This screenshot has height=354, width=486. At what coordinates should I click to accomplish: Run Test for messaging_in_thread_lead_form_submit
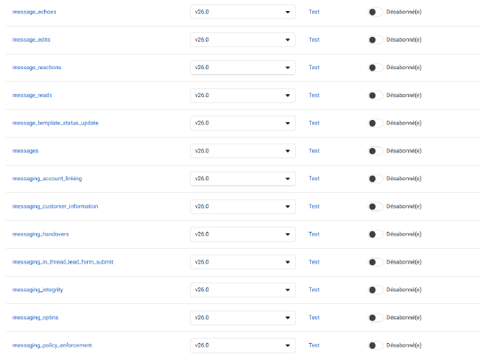pyautogui.click(x=314, y=262)
